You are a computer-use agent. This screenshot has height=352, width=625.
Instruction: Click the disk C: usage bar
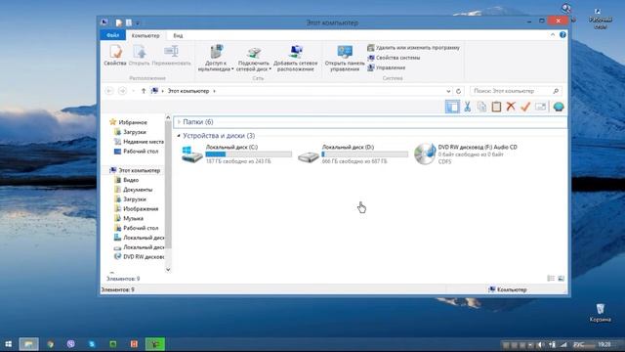pos(249,154)
